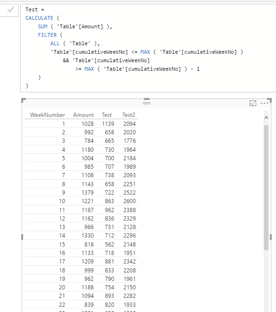Image resolution: width=276 pixels, height=312 pixels.
Task: Click the visual's top-right corner handle
Action: (x=269, y=100)
